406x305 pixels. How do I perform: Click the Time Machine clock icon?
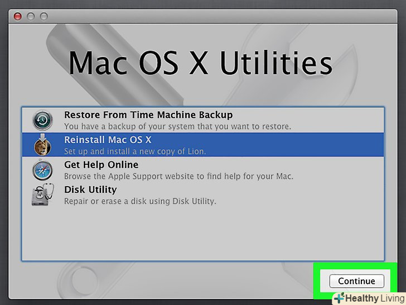(43, 120)
